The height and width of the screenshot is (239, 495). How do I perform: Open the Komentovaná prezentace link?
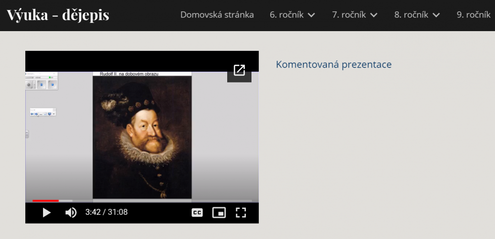[334, 64]
